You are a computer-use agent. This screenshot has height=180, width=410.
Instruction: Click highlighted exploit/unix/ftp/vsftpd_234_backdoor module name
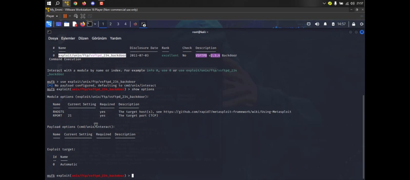tap(92, 55)
